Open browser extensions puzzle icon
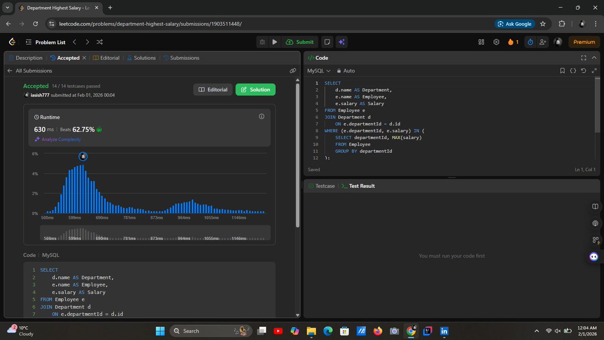 pos(562,24)
